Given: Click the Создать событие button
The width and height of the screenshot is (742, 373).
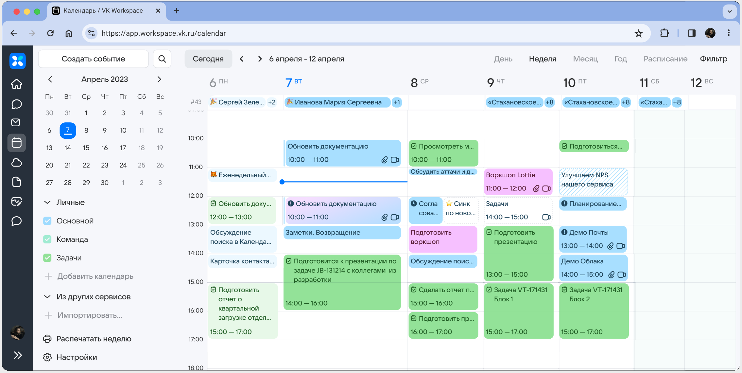Looking at the screenshot, I should [93, 59].
